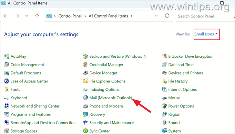Go back with the back arrow

pos(6,16)
